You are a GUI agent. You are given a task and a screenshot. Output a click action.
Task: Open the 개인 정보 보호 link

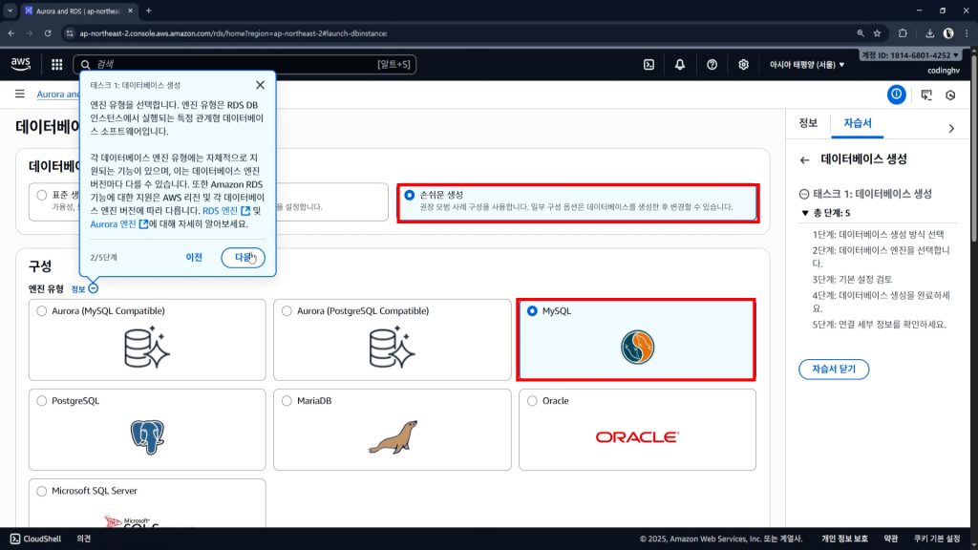[x=844, y=539]
